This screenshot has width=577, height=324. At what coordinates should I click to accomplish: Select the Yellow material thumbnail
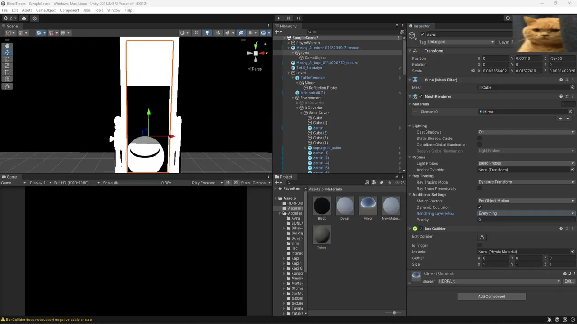[x=321, y=235]
